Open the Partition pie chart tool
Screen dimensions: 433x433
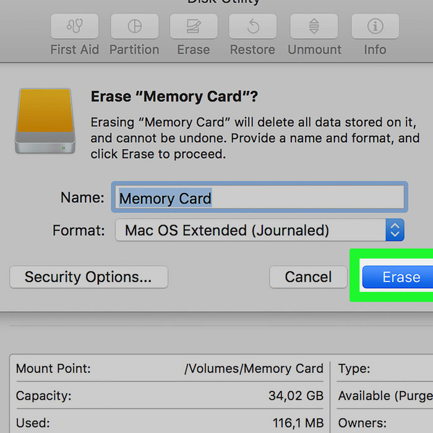pyautogui.click(x=134, y=26)
